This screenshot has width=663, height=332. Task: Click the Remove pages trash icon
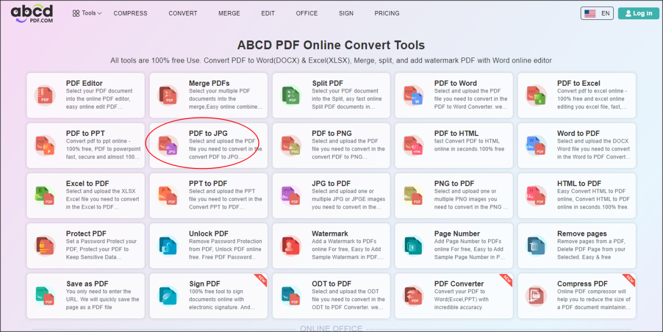pyautogui.click(x=536, y=246)
